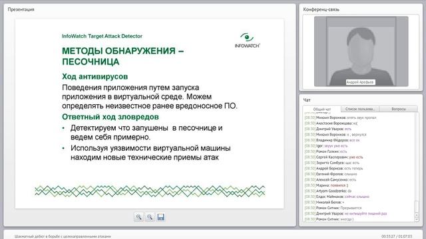Switch to the Общий чат tab
426x239 pixels.
(x=322, y=109)
